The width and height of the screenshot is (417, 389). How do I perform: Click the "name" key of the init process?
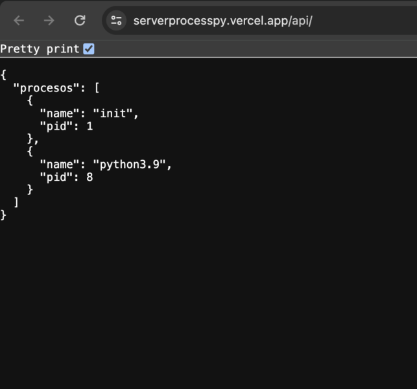pyautogui.click(x=60, y=113)
